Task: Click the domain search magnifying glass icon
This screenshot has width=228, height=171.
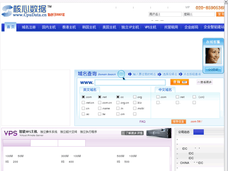Action: pos(121,75)
